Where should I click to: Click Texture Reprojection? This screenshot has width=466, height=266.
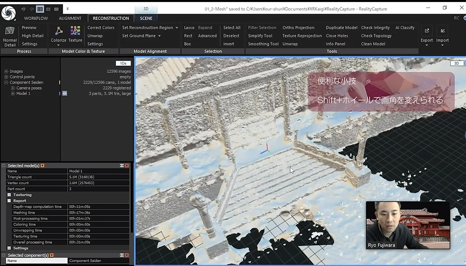click(x=302, y=36)
